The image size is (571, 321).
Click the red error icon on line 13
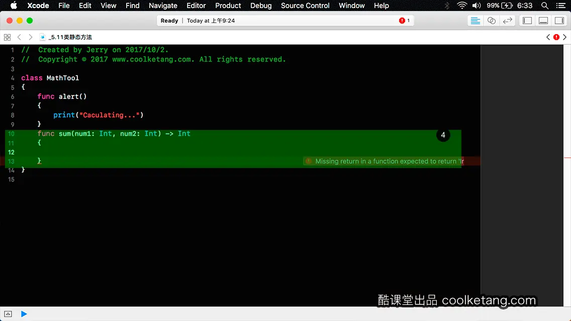(309, 161)
